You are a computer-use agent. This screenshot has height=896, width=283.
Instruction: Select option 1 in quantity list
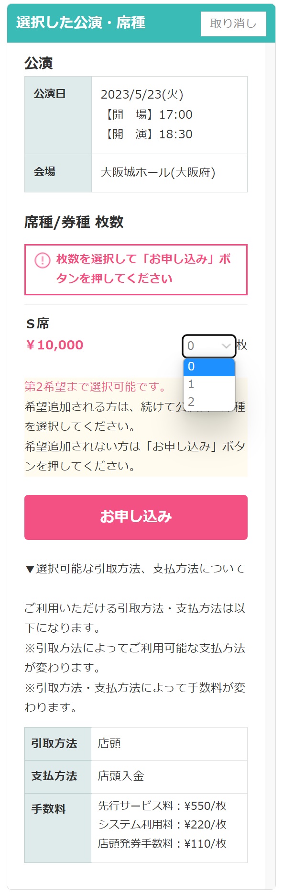tap(209, 384)
